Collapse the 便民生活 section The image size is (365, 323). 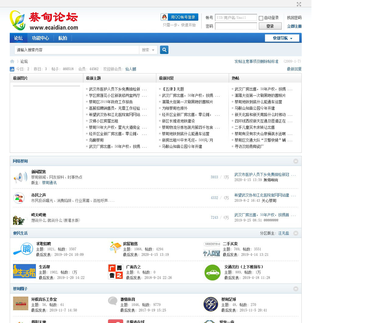[x=296, y=233]
